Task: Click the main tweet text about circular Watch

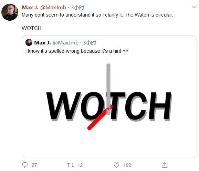Action: (97, 15)
